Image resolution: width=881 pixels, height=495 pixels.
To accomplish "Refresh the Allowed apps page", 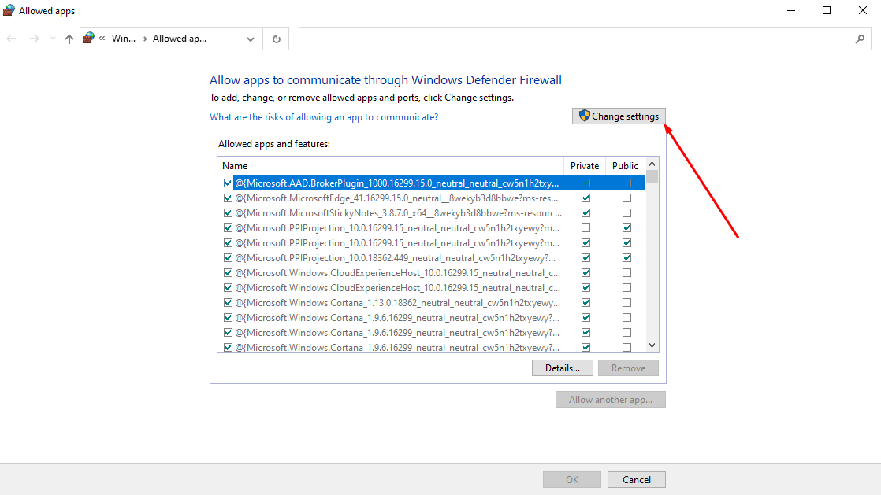I will (277, 39).
